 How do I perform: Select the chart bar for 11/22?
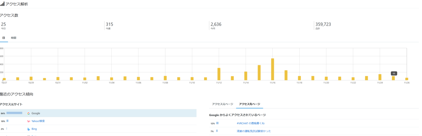tap(353, 79)
